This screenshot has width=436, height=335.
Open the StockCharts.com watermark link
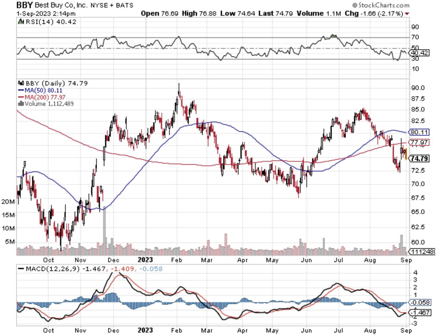pos(383,5)
